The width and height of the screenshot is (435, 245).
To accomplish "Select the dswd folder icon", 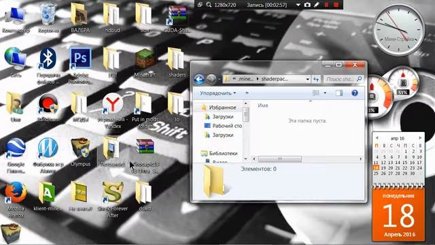I will click(x=145, y=196).
